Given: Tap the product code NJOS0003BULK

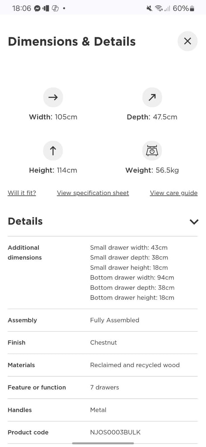Looking at the screenshot, I should click(115, 432).
